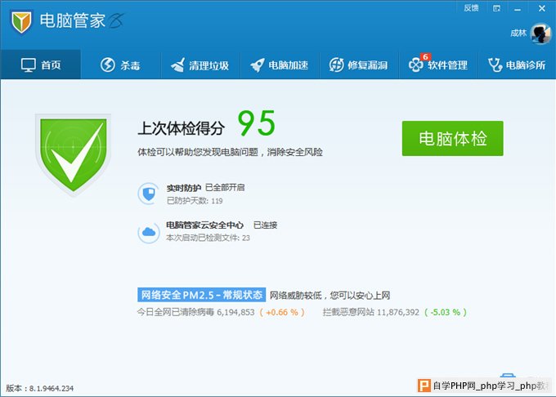Switch to the 杀毒 antivirus tab

120,65
